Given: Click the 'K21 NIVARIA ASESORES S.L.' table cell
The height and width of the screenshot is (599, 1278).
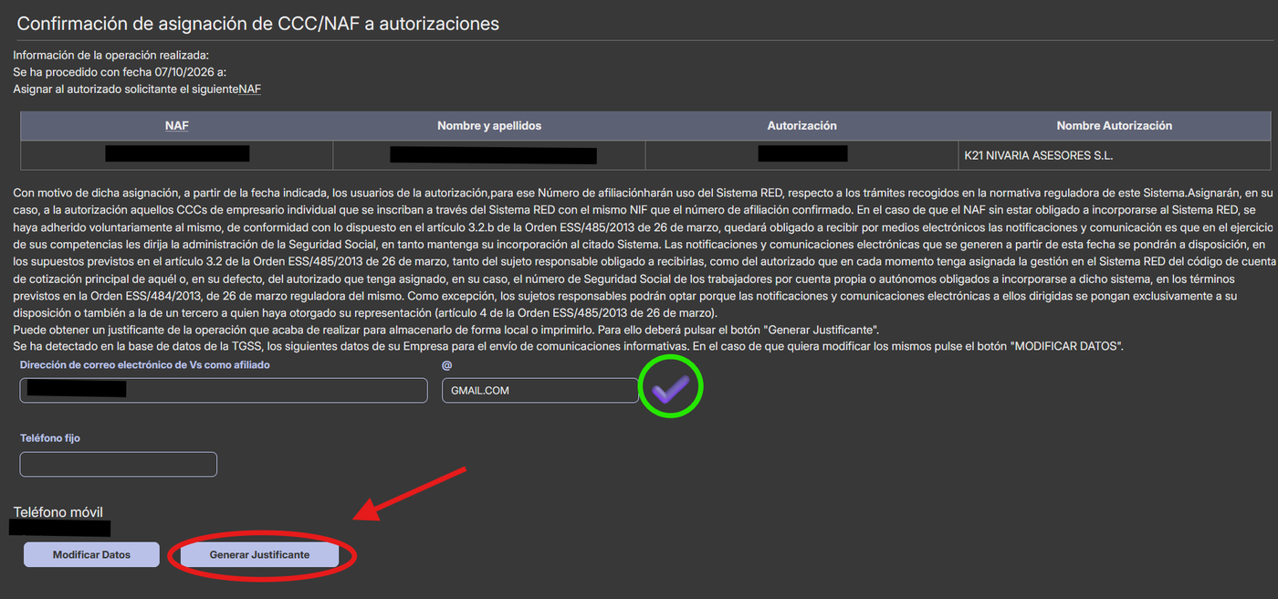Looking at the screenshot, I should 1114,155.
